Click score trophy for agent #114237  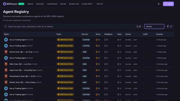97,46
